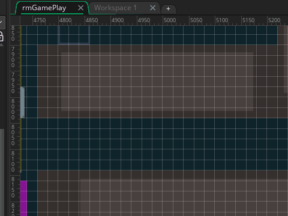Select the outlined object near ruler mark 4800
Image resolution: width=288 pixels, height=216 pixels.
(74, 34)
